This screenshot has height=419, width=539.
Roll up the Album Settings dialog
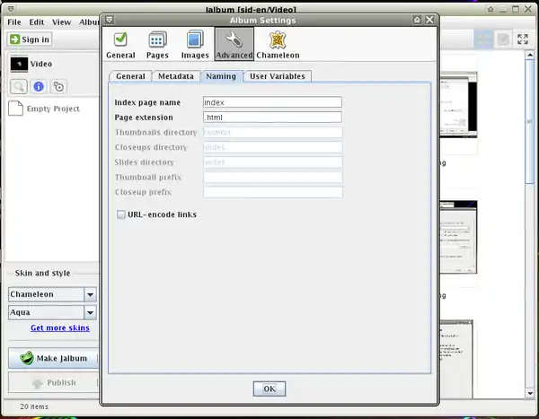coord(418,20)
